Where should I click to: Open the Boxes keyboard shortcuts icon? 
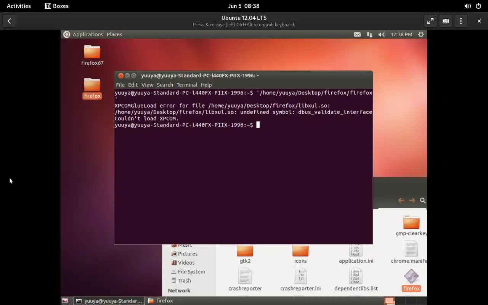click(x=446, y=21)
